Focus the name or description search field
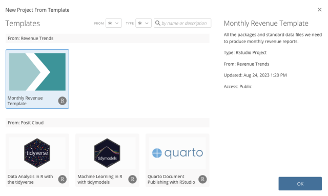 click(182, 23)
